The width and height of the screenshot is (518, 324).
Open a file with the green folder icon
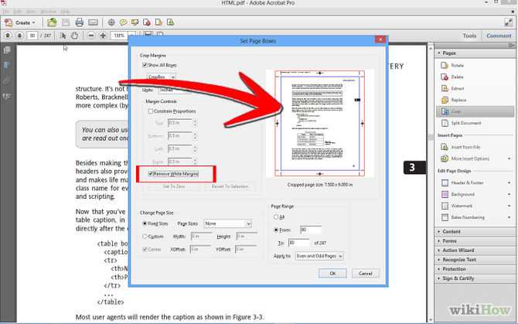[52, 22]
